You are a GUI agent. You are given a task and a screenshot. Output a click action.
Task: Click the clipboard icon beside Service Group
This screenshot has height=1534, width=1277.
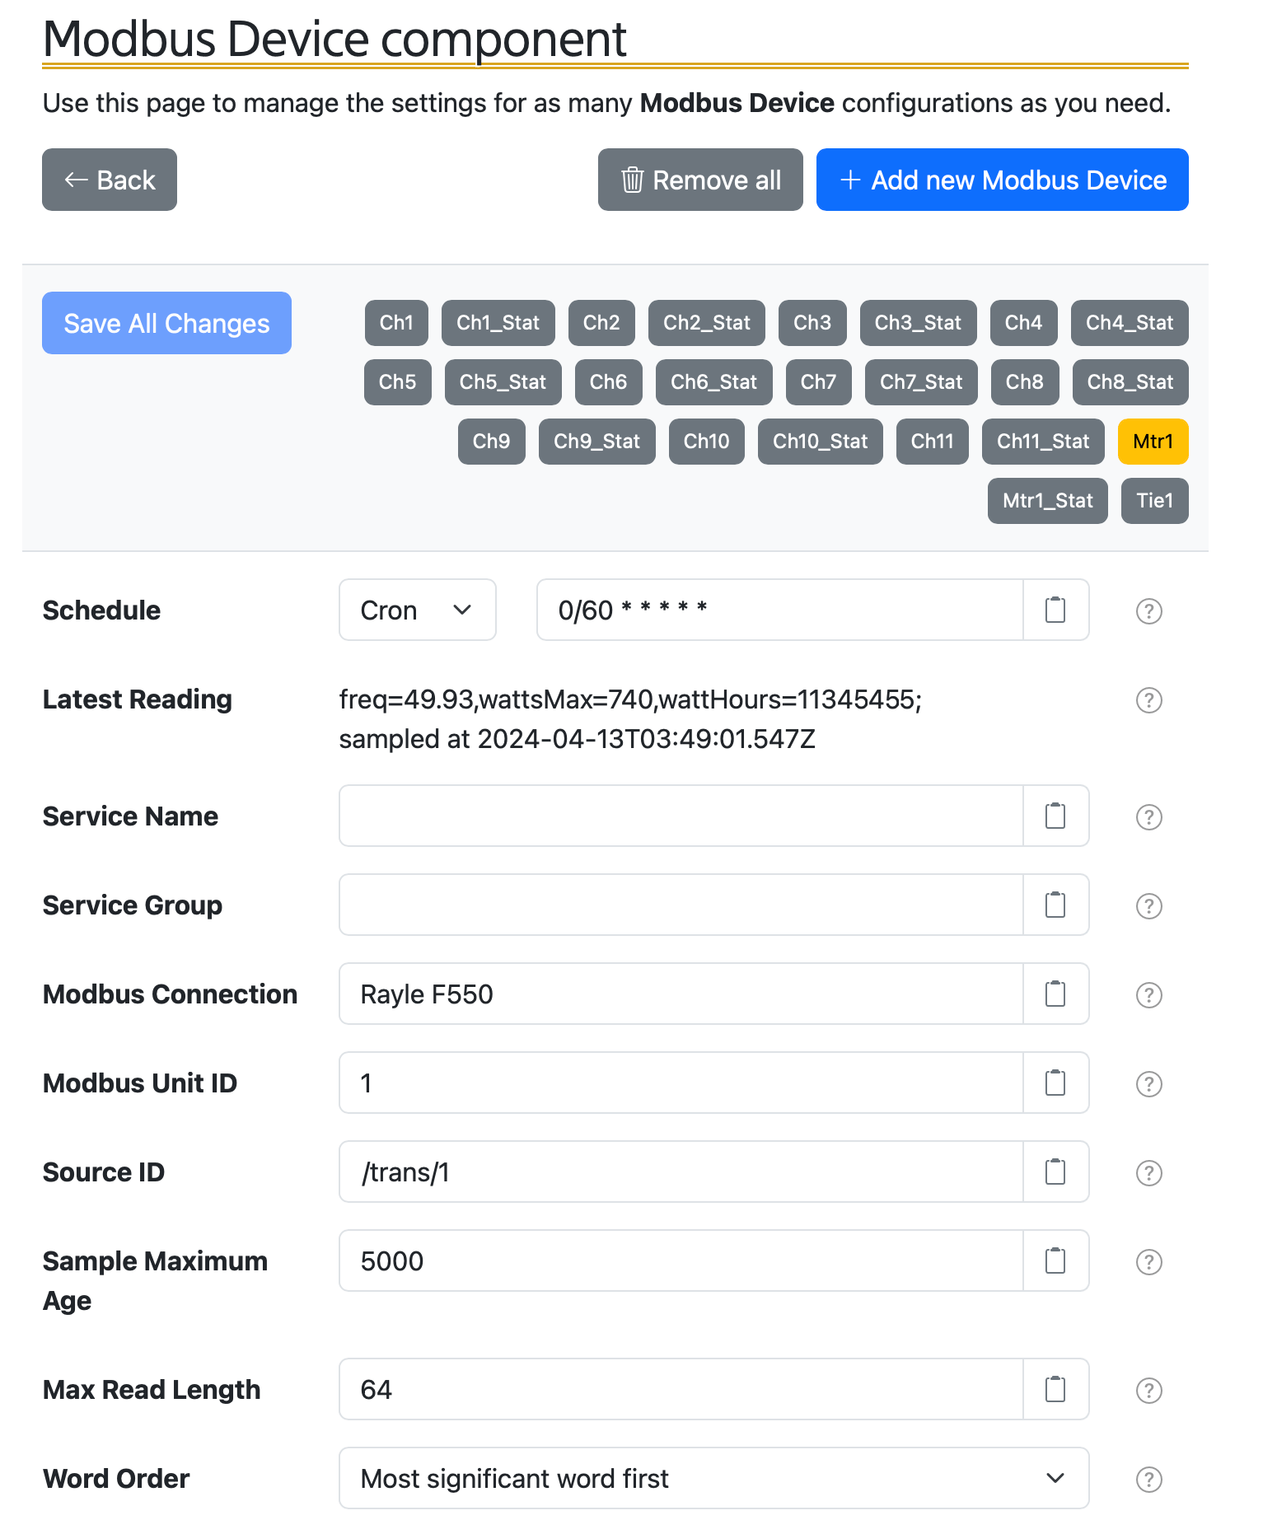coord(1055,905)
